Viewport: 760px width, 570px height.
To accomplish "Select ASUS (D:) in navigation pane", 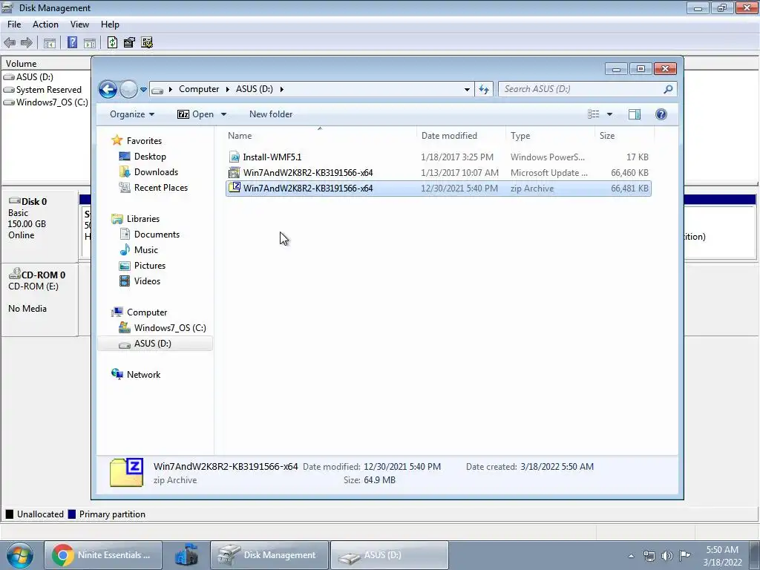I will tap(155, 344).
